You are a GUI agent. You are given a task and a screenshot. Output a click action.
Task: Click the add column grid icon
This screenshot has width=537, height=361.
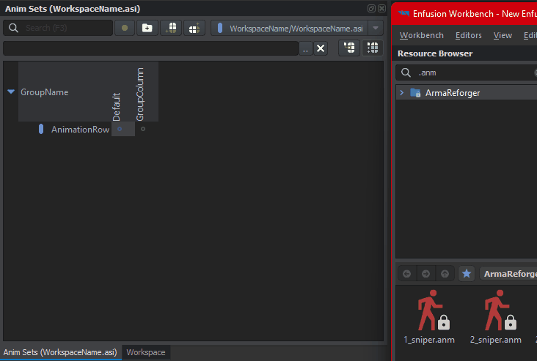194,28
